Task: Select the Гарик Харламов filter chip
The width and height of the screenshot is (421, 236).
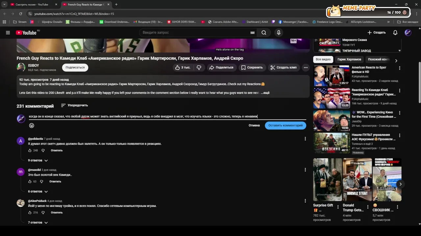Action: 349,59
